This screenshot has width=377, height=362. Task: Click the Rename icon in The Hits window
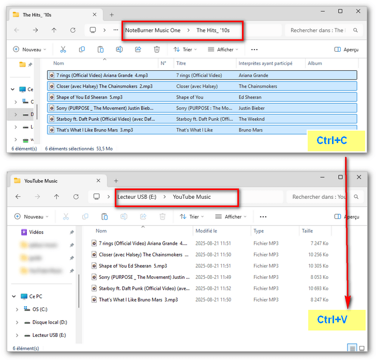(119, 50)
